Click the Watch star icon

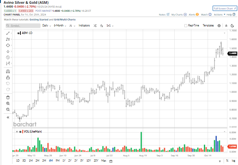[x=210, y=14]
